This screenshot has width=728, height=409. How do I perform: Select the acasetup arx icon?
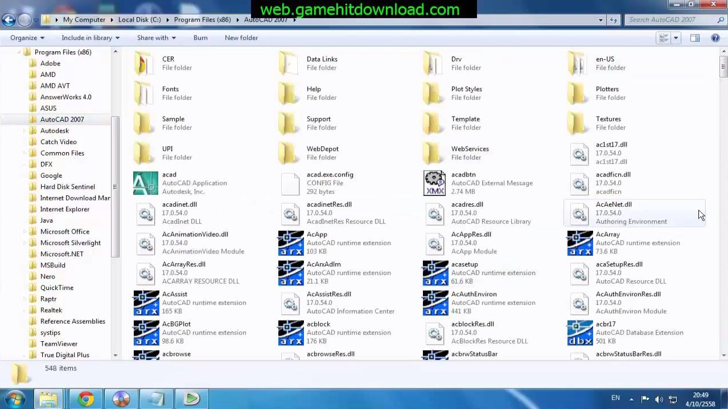click(435, 273)
